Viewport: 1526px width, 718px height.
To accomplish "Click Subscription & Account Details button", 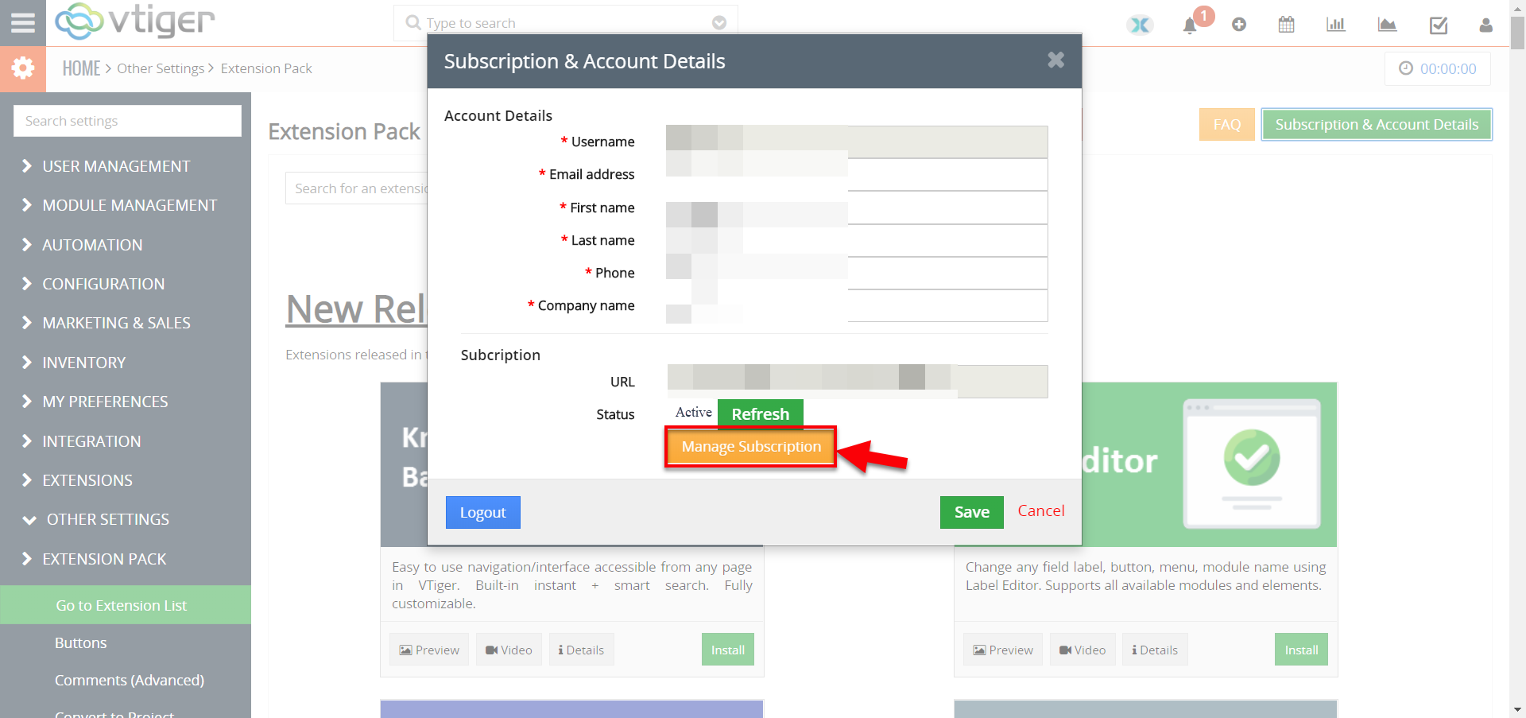I will click(x=1377, y=124).
